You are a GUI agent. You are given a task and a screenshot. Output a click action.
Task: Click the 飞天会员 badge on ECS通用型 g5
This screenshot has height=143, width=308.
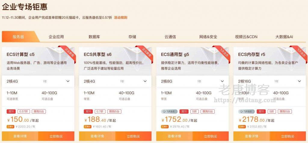point(169,112)
